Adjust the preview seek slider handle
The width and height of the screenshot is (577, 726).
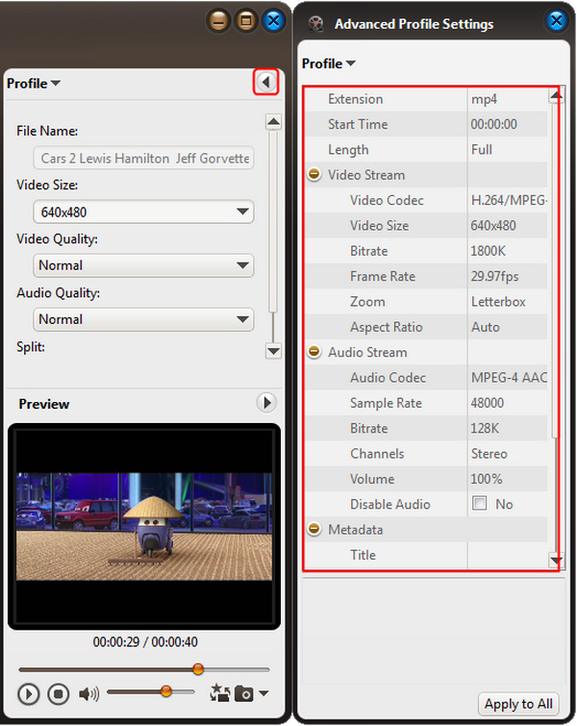point(198,669)
